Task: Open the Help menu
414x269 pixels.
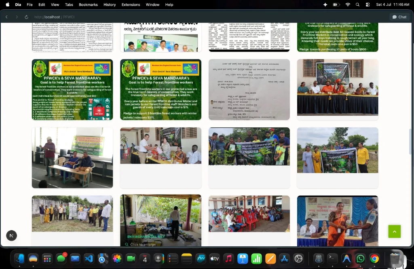Action: (169, 4)
